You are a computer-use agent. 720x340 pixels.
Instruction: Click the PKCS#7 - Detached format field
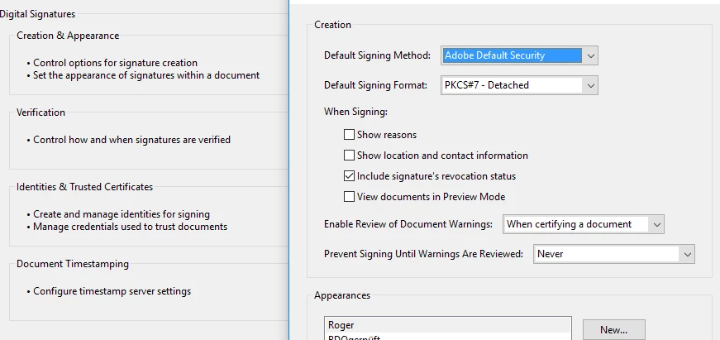[x=512, y=85]
